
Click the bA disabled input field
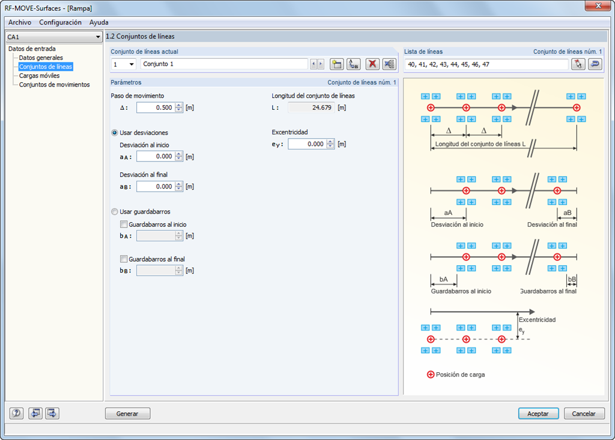pyautogui.click(x=160, y=236)
